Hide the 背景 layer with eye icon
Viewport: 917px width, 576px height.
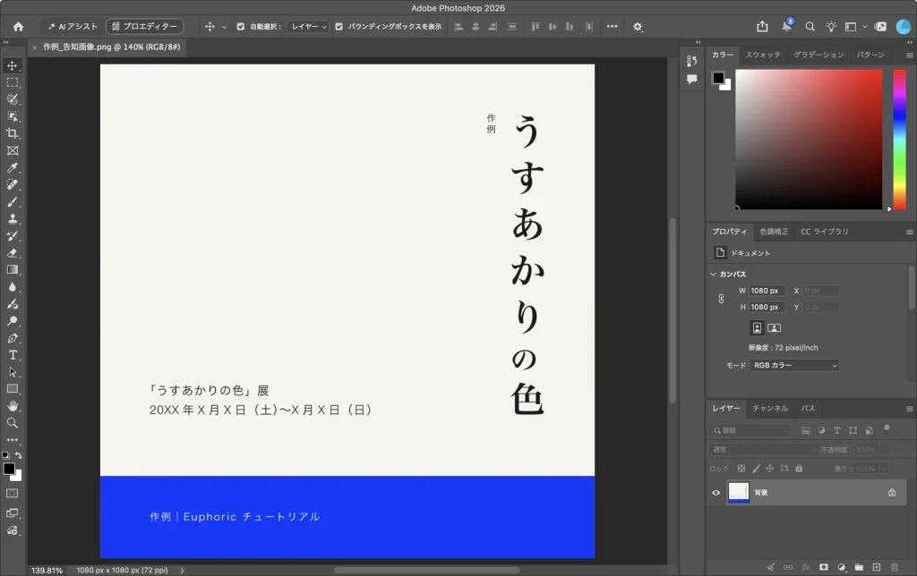tap(716, 493)
